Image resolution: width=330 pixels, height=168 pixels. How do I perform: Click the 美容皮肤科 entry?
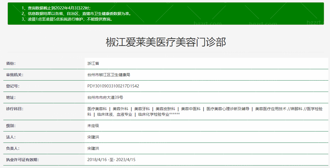tap(165, 109)
